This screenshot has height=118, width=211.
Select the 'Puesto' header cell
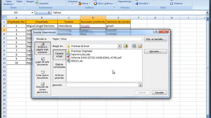[x=69, y=22]
